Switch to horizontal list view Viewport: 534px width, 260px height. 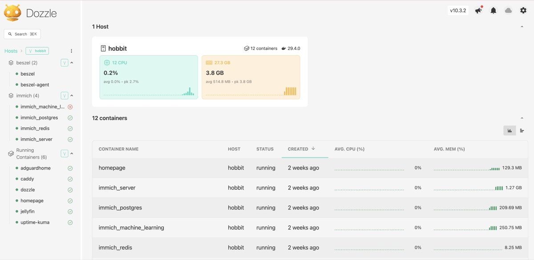522,130
